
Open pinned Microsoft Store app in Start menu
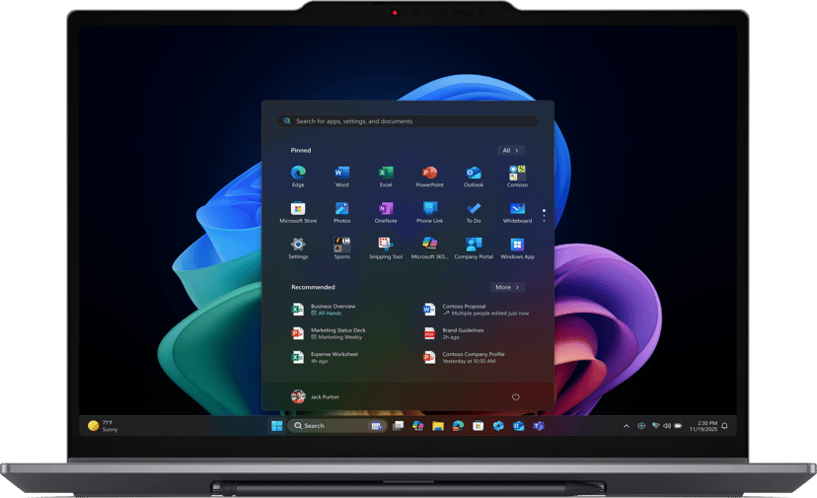pyautogui.click(x=298, y=212)
